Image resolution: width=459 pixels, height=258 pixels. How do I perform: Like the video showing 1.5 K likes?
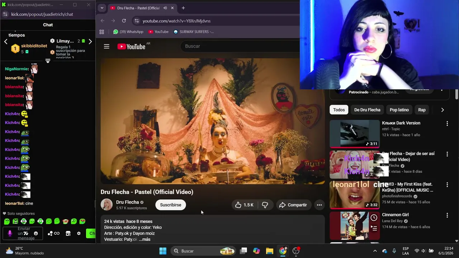point(244,205)
